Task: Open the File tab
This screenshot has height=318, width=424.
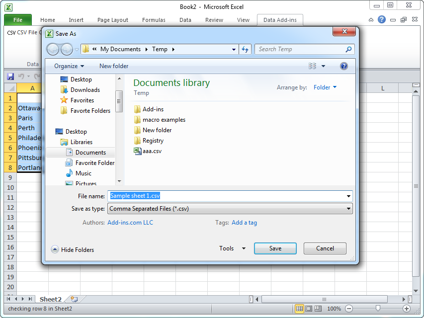Action: click(x=18, y=20)
